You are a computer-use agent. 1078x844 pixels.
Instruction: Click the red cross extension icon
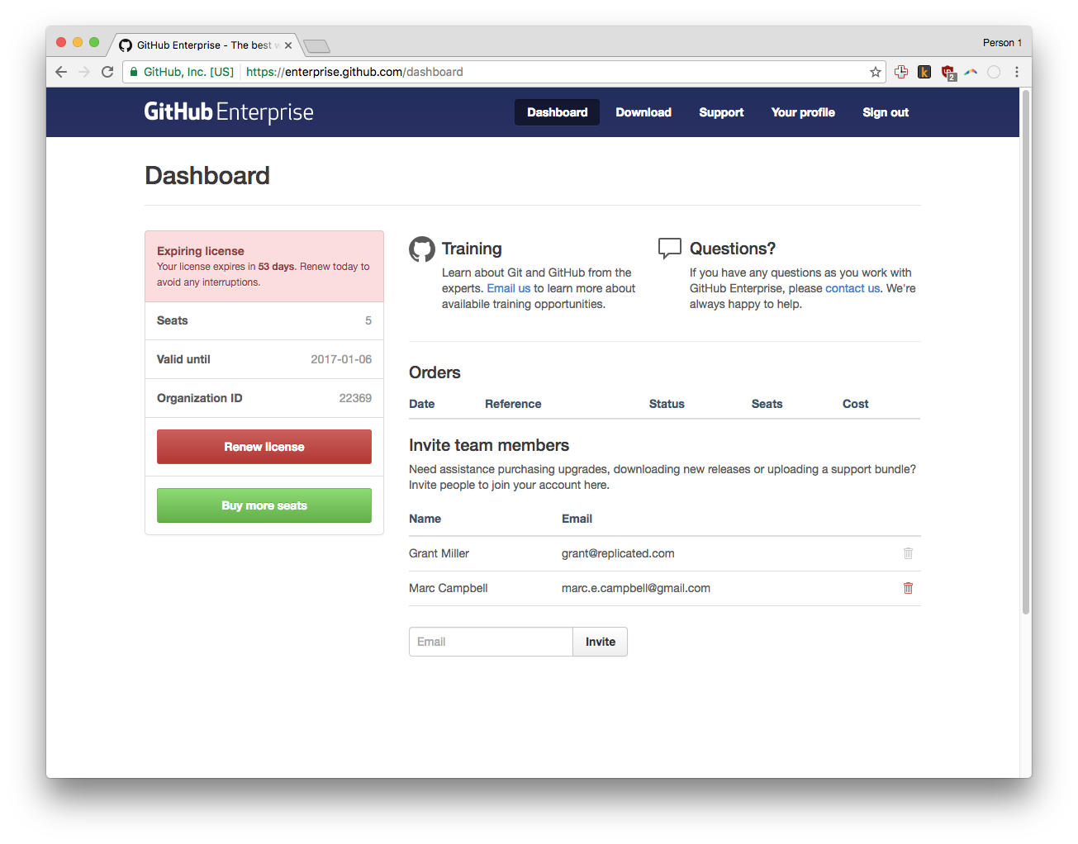coord(901,72)
